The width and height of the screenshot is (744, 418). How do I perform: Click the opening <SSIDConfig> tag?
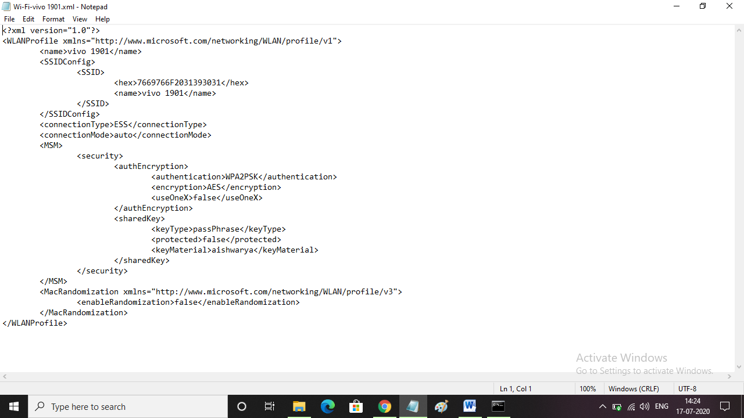[x=67, y=62]
